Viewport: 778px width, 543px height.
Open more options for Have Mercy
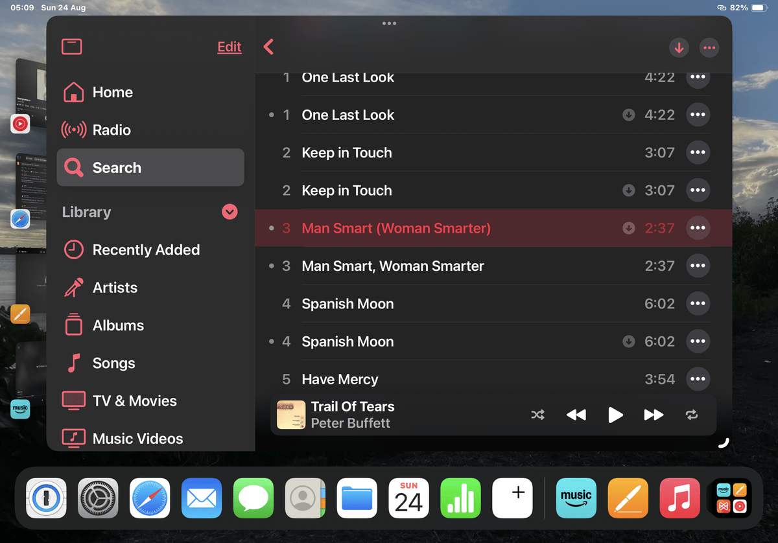point(698,379)
